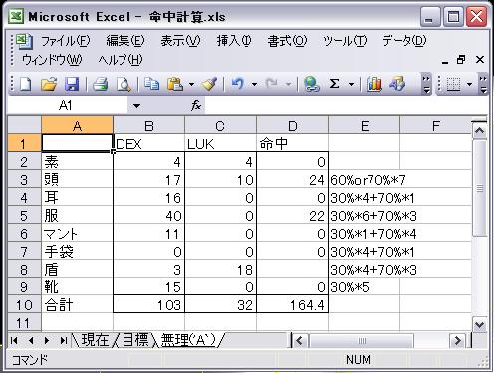The image size is (494, 373).
Task: Open the 表示(V) menu
Action: [180, 41]
